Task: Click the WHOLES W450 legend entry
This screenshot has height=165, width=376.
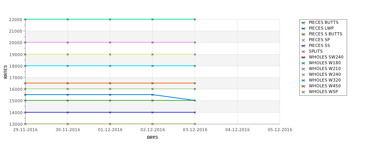Action: 321,86
